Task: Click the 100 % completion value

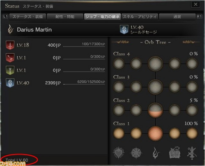Action: [x=191, y=124]
